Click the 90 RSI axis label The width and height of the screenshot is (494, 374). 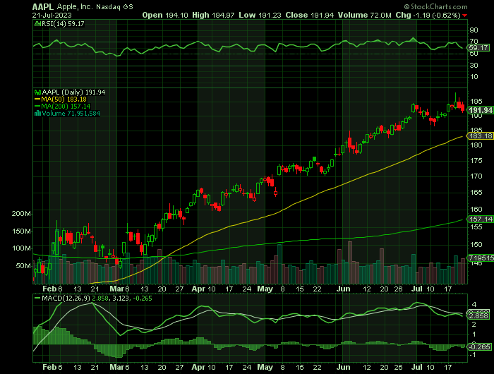point(474,30)
